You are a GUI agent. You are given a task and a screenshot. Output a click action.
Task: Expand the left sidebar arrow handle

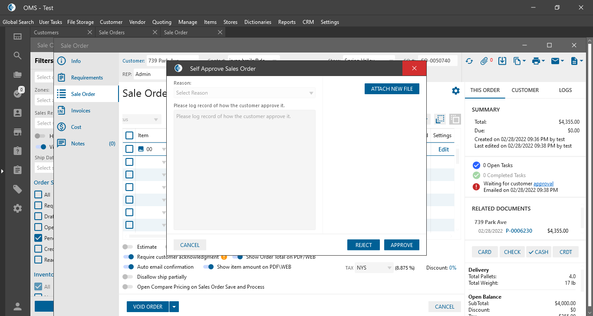point(2,171)
